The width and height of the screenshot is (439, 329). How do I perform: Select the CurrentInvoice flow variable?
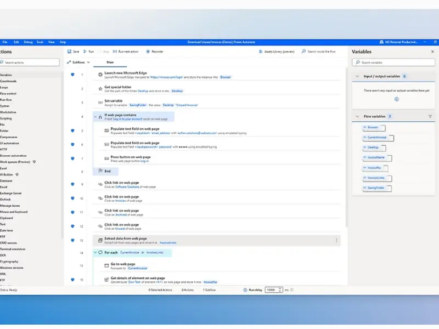coord(378,137)
